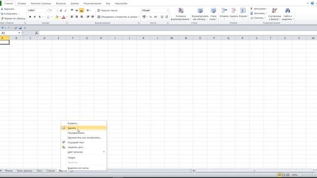This screenshot has height=178, width=317.
Task: Click the horizontal scrollbar at the bottom
Action: (254, 171)
